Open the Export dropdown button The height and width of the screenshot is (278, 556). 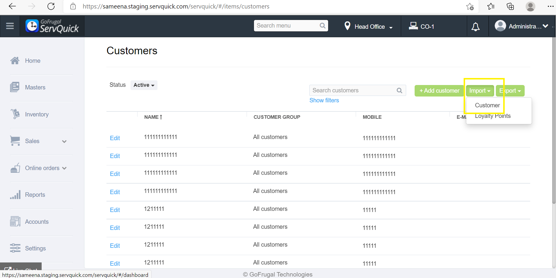(x=510, y=91)
